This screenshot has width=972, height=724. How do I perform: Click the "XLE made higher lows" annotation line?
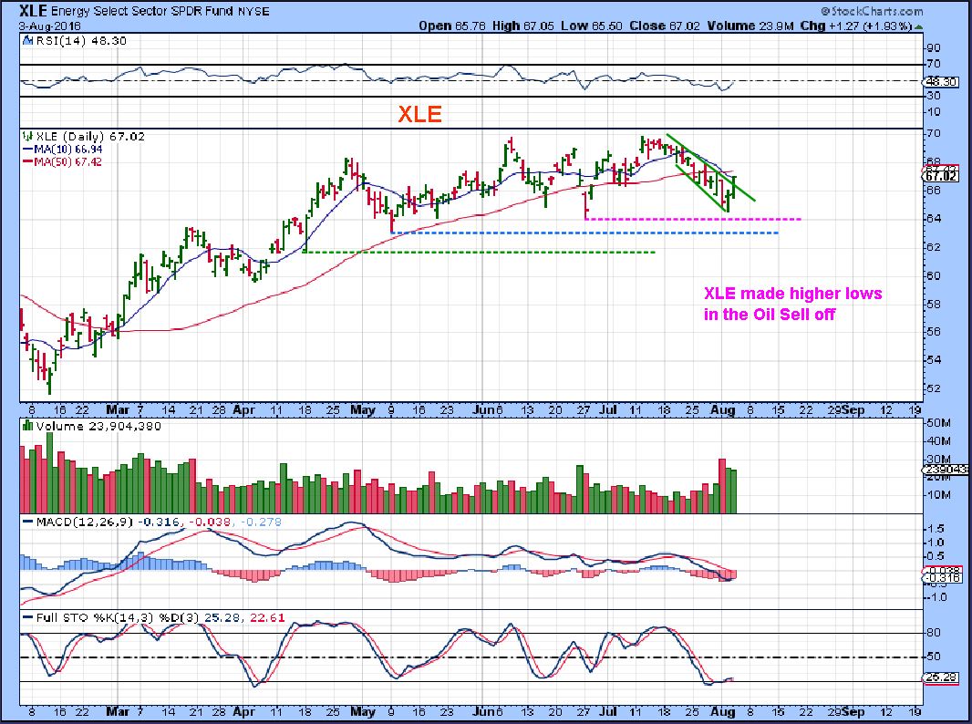click(x=793, y=294)
